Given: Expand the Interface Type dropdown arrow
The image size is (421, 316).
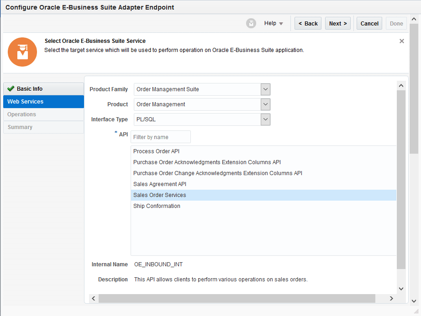Looking at the screenshot, I should [265, 119].
